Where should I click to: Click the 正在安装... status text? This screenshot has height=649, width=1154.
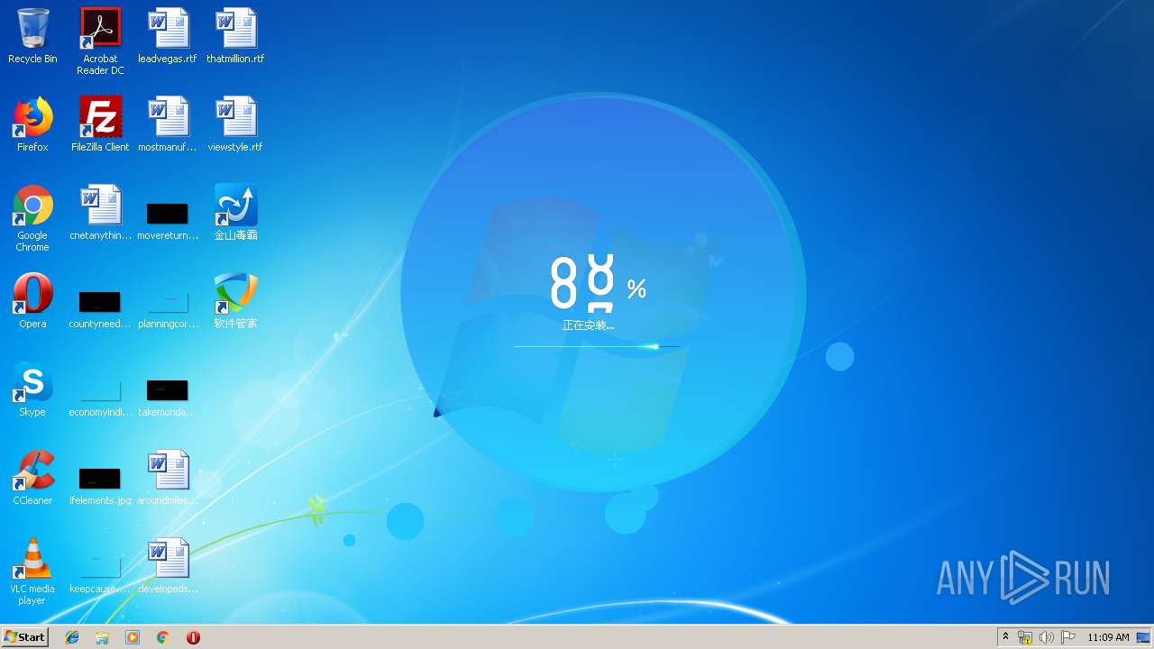pyautogui.click(x=589, y=325)
